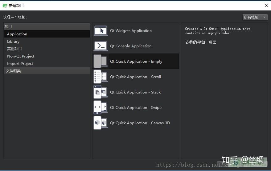This screenshot has height=171, width=271.
Task: Select Application in the project list
Action: (x=47, y=34)
